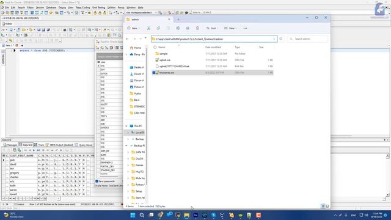Select the tnsnames.ora file
The image size is (391, 220).
167,73
